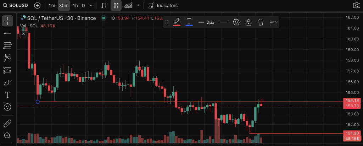This screenshot has height=146, width=363.
Task: Delete the selected drawing with the trash icon
Action: (x=261, y=22)
